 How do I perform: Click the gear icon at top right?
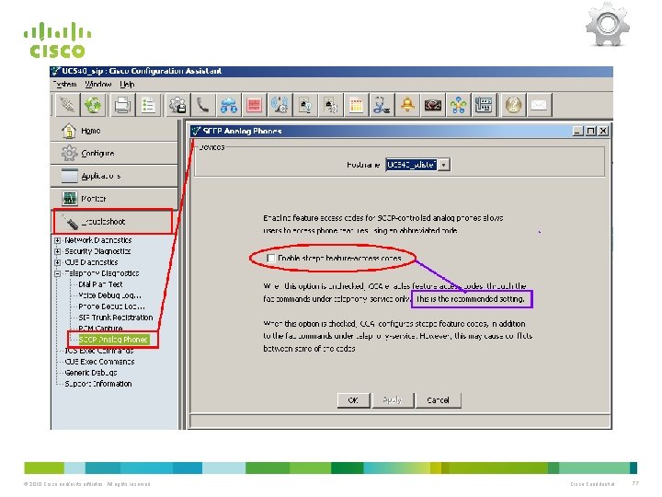(608, 24)
